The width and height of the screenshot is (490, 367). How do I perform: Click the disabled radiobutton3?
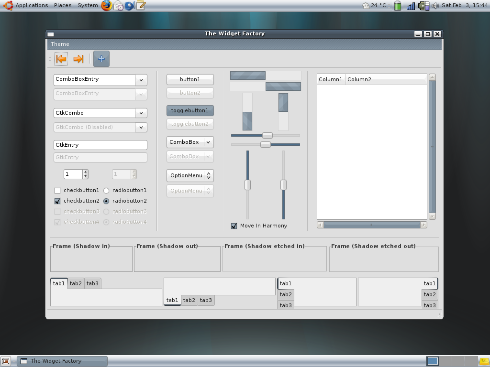(x=106, y=212)
